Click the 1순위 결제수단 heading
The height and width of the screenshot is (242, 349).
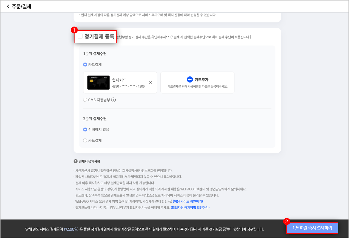click(x=95, y=54)
